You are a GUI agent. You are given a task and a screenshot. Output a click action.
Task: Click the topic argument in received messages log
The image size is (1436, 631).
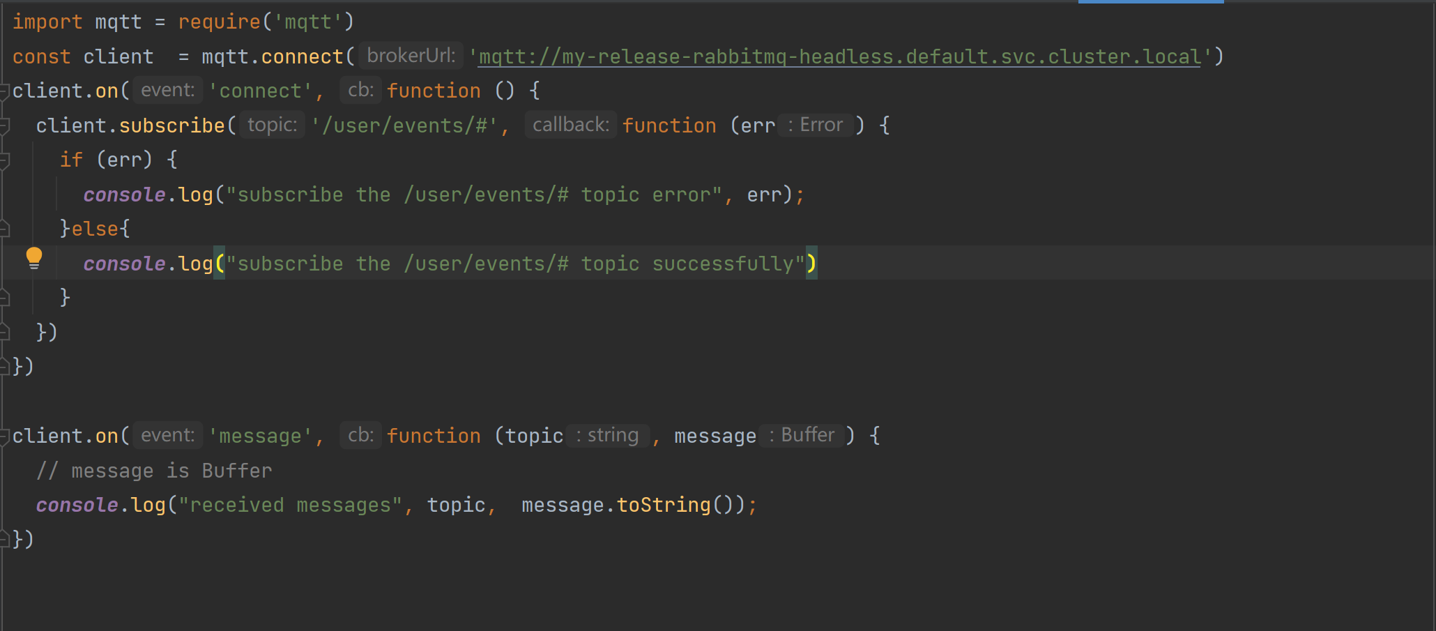point(456,505)
